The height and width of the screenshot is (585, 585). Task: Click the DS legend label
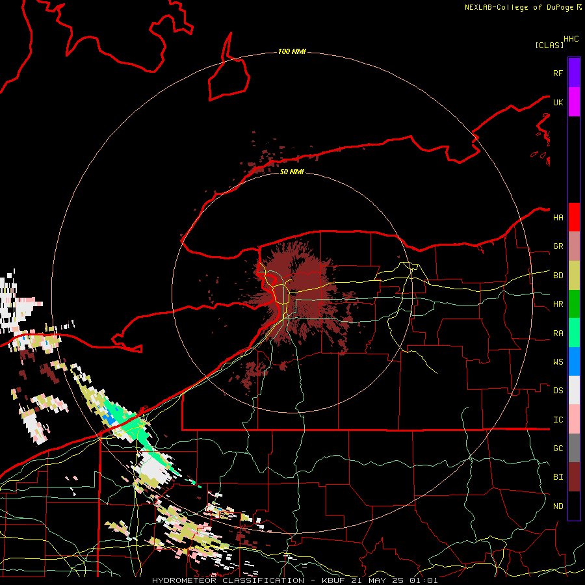[558, 390]
